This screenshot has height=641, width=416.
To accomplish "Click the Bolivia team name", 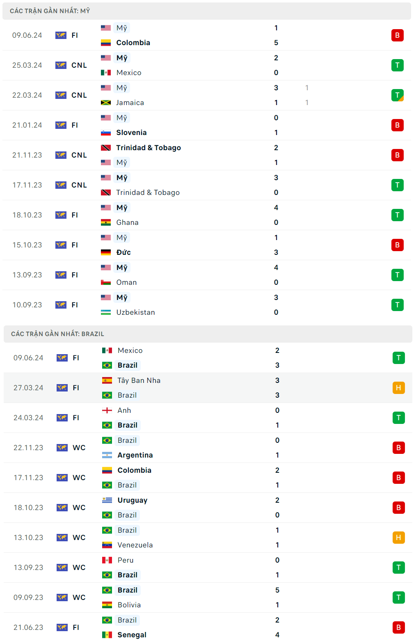I will click(x=129, y=605).
